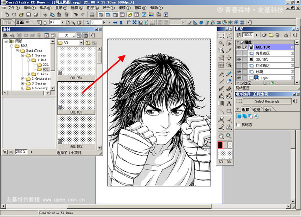Screen dimensions: 301x217
Task: Click the Undo arrow icon
Action: point(76,14)
